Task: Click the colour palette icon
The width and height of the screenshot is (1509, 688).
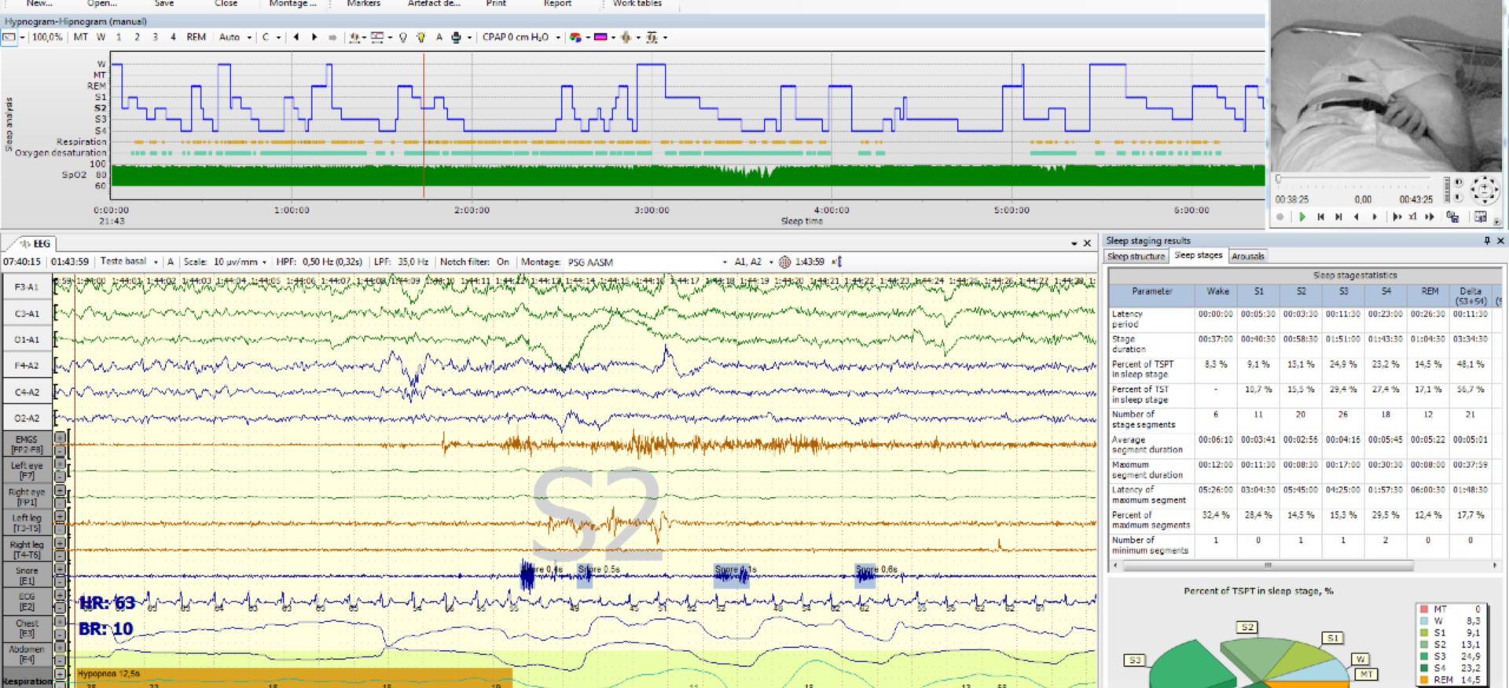Action: 575,37
